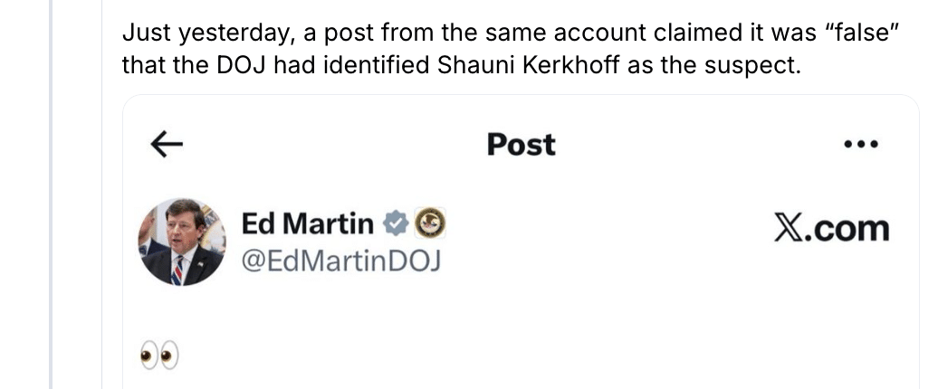Click the "Post" header title
Image resolution: width=938 pixels, height=389 pixels.
[521, 145]
